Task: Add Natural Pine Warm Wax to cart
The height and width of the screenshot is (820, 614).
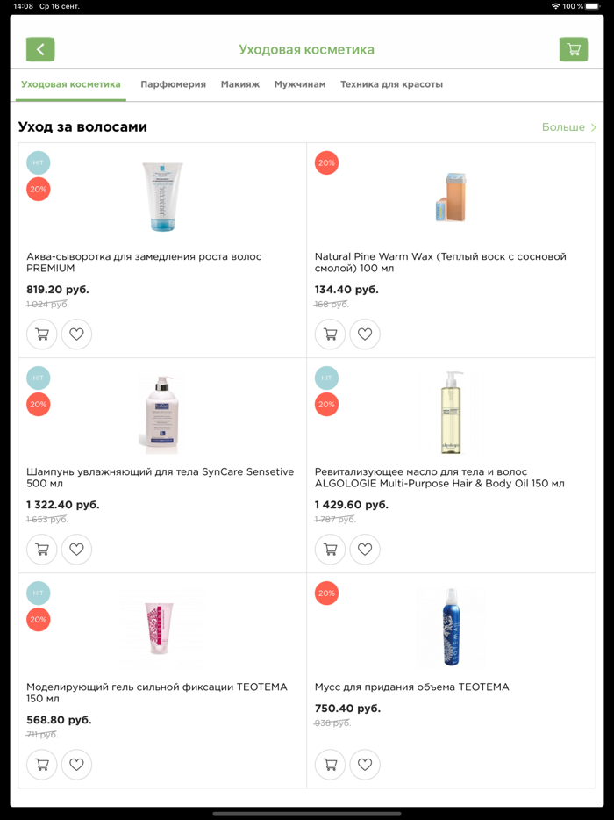Action: tap(330, 334)
